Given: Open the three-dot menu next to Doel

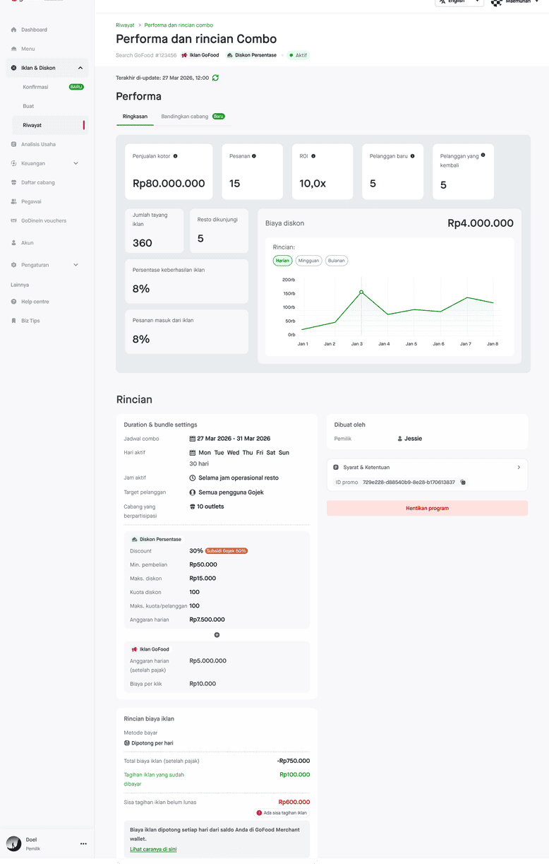Looking at the screenshot, I should [x=83, y=844].
